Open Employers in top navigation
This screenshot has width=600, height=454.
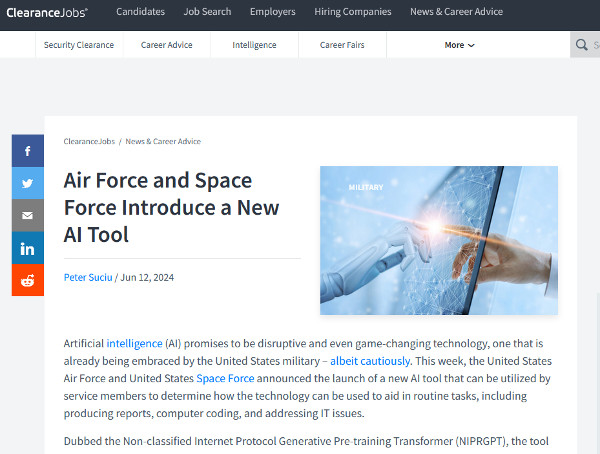pyautogui.click(x=273, y=12)
